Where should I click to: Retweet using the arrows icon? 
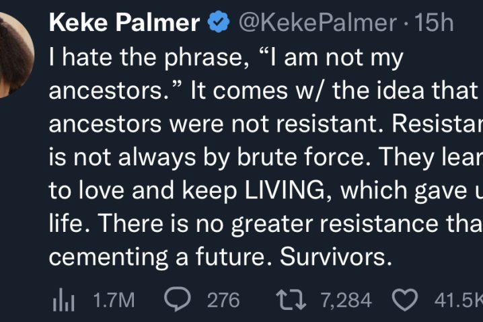pyautogui.click(x=291, y=299)
